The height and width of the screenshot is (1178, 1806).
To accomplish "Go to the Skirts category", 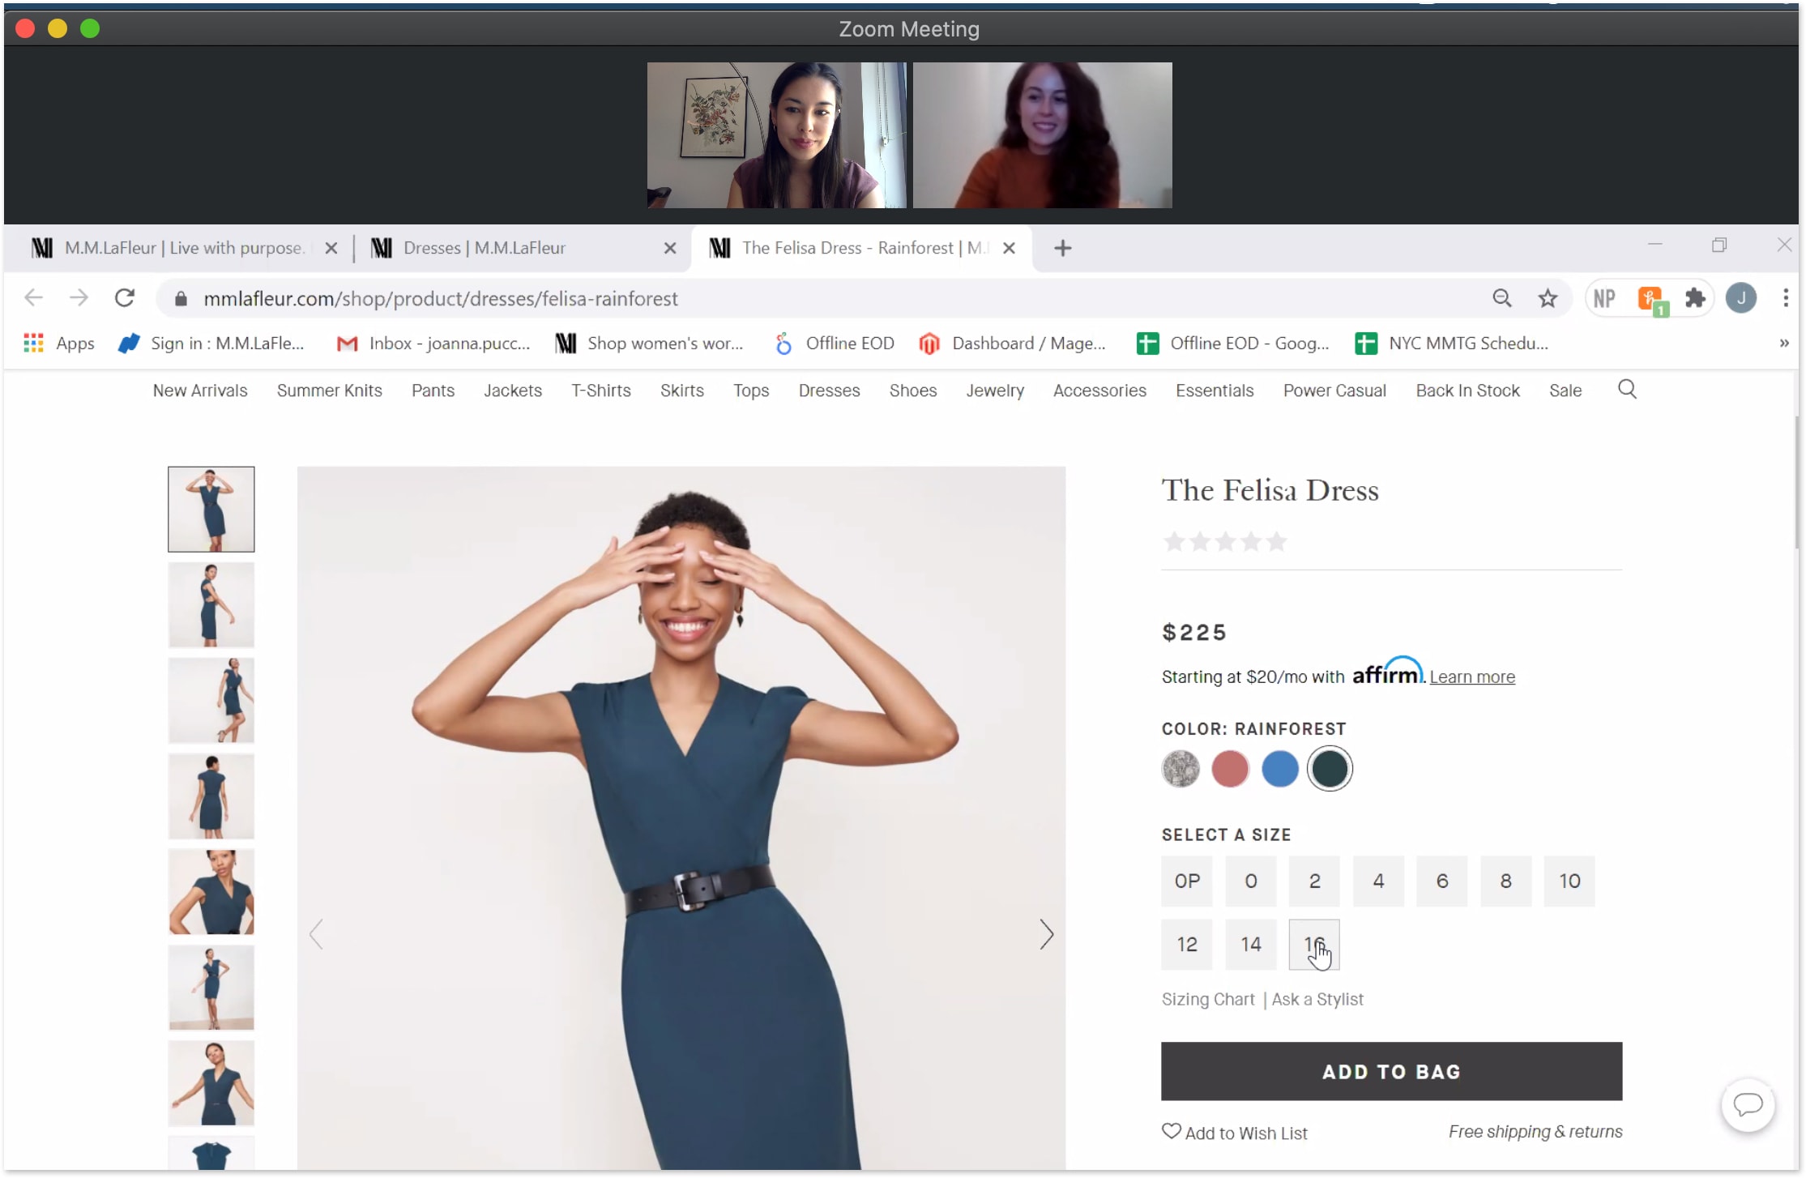I will [x=681, y=391].
